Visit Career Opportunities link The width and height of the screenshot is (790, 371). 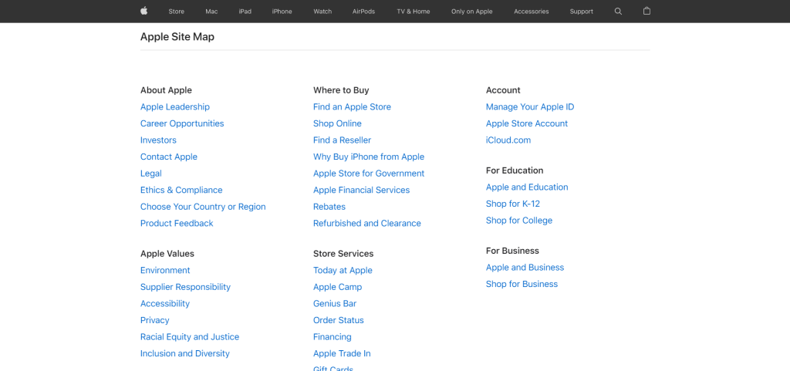pyautogui.click(x=182, y=123)
